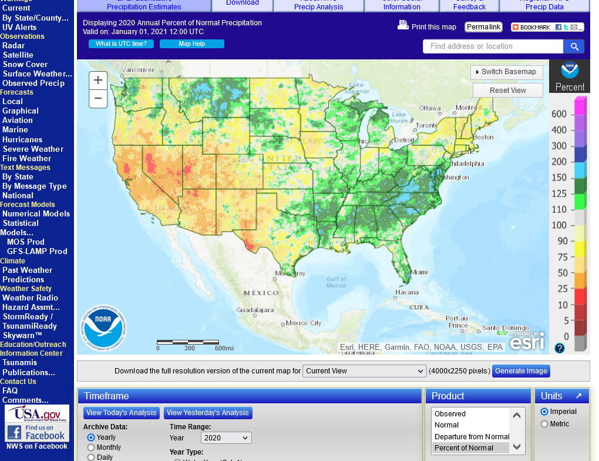Open the Precip Data tab
Image resolution: width=599 pixels, height=461 pixels.
pos(544,6)
